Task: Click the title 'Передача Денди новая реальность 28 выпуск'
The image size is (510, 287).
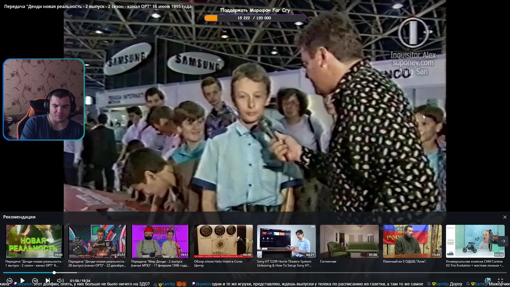Action: tap(97, 263)
